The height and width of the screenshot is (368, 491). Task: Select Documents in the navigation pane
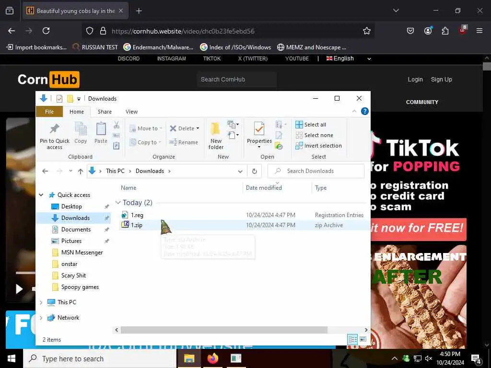coord(76,230)
